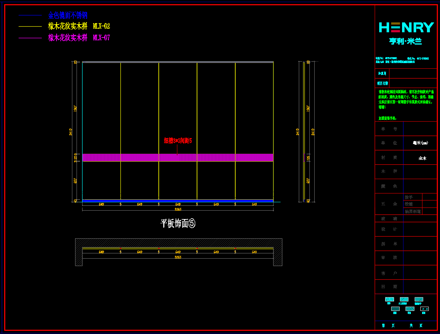Click the green notice text block
440x334 pixels.
click(x=406, y=100)
